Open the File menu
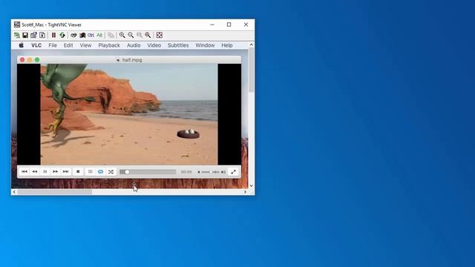The width and height of the screenshot is (475, 267). [53, 45]
